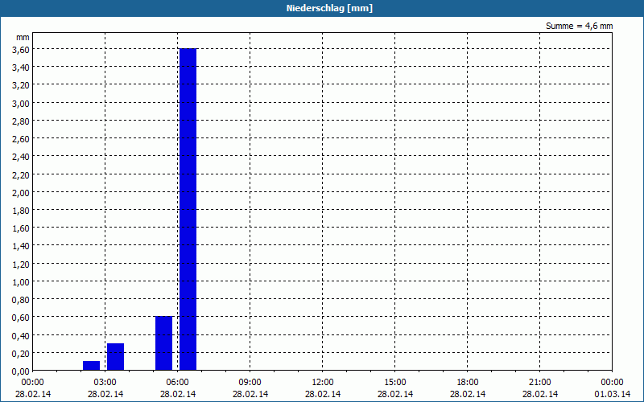
Task: Select y-axis value 1,40
Action: 21,246
